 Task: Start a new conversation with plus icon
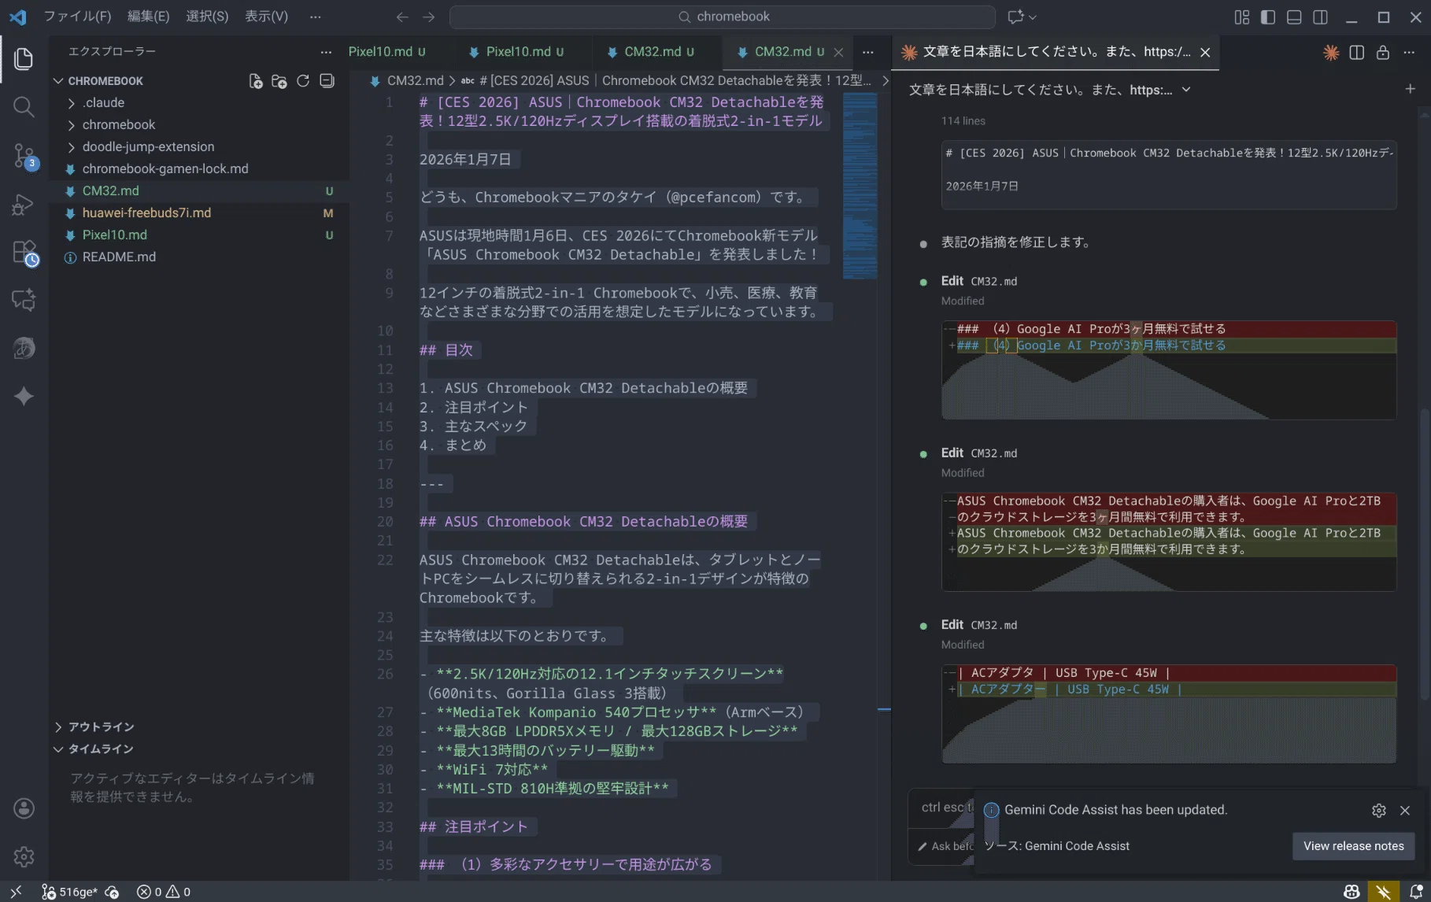click(1410, 89)
